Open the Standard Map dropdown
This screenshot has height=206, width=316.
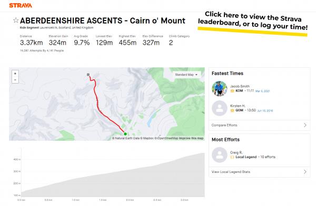pyautogui.click(x=186, y=75)
